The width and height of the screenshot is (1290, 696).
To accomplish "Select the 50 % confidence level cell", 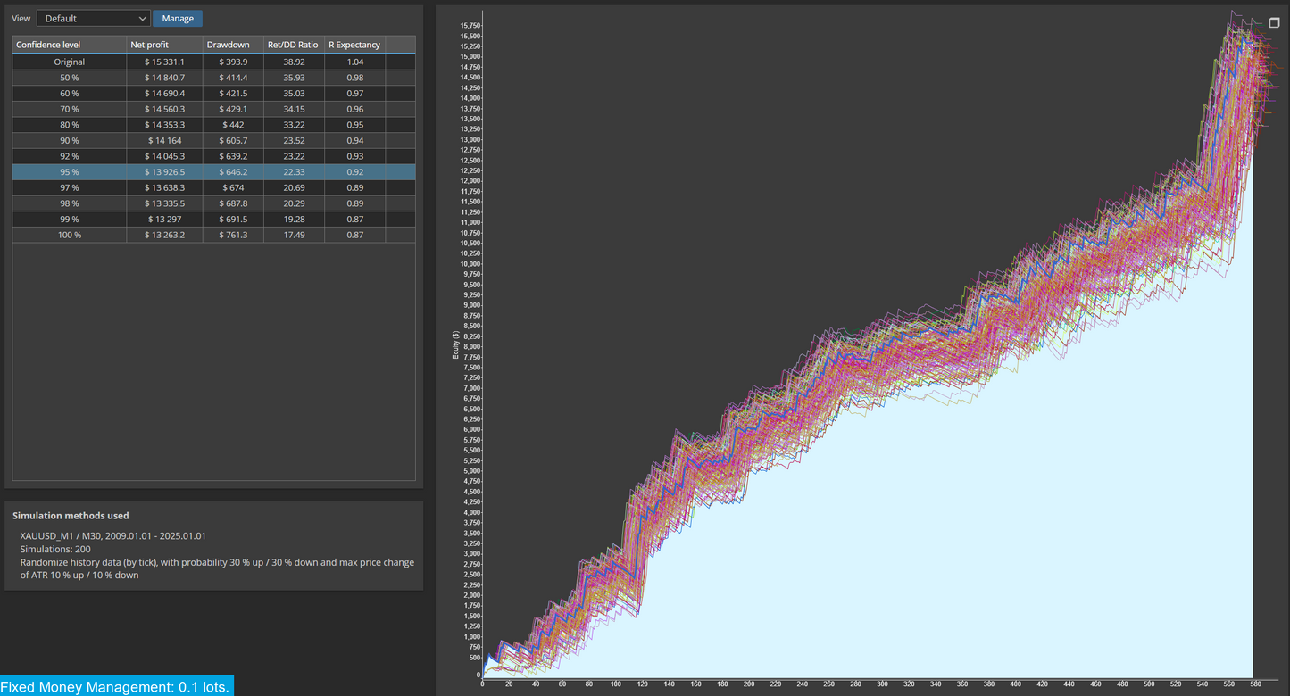I will coord(70,78).
